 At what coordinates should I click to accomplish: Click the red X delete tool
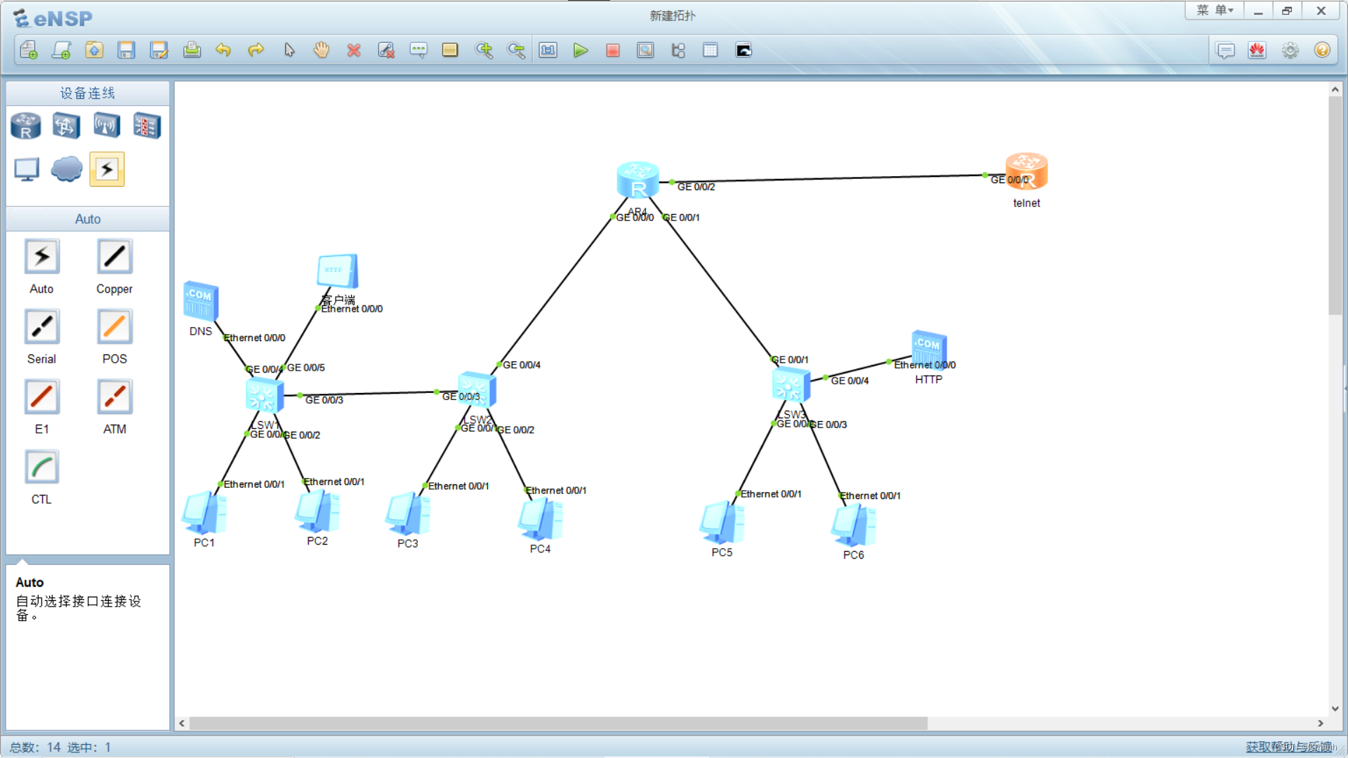click(354, 51)
